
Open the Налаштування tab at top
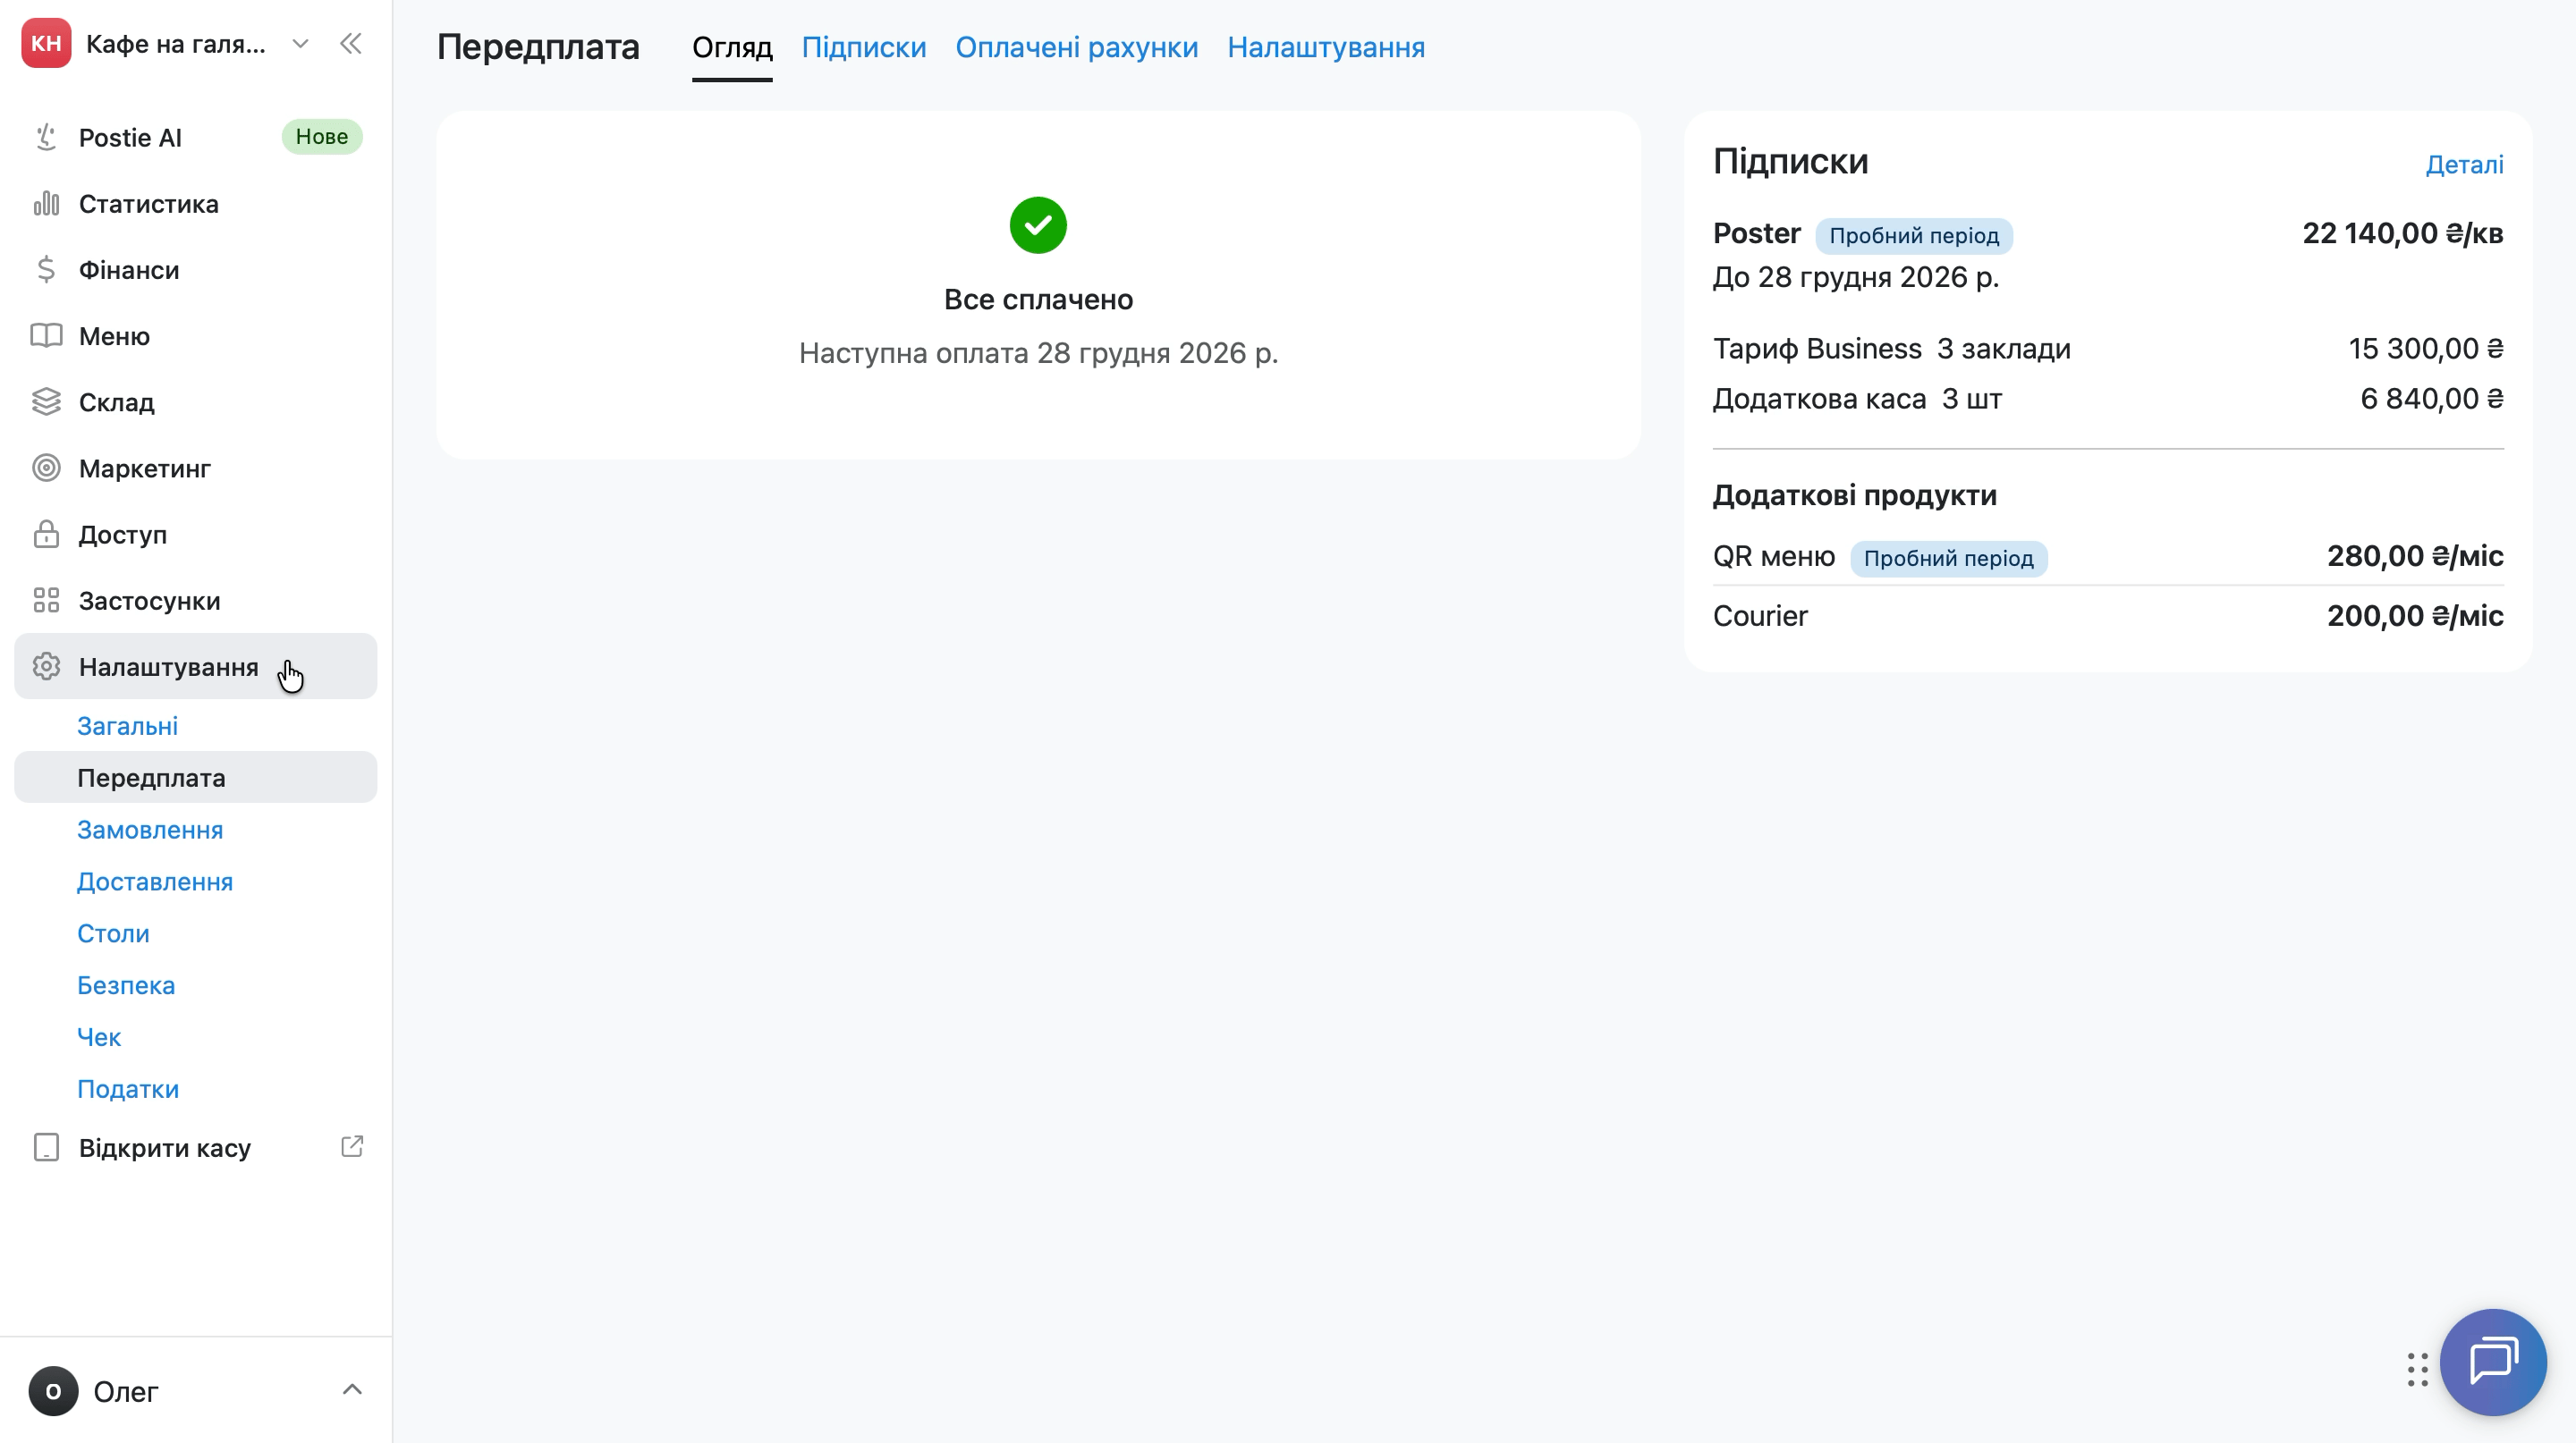[x=1326, y=47]
